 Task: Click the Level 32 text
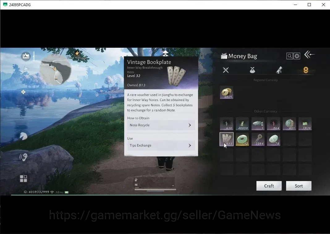pos(134,76)
